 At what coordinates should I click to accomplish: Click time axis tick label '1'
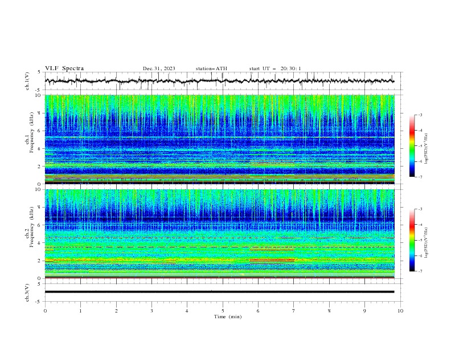(x=80, y=311)
